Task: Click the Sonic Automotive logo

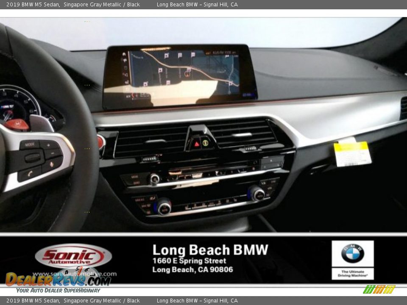Action: click(x=73, y=256)
